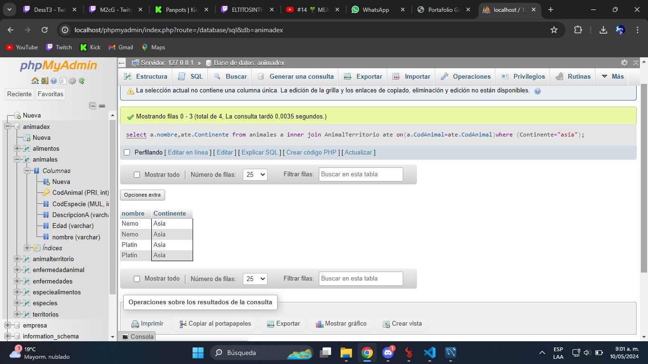Open the lower Número de filas dropdown
This screenshot has height=364, width=648.
(255, 279)
